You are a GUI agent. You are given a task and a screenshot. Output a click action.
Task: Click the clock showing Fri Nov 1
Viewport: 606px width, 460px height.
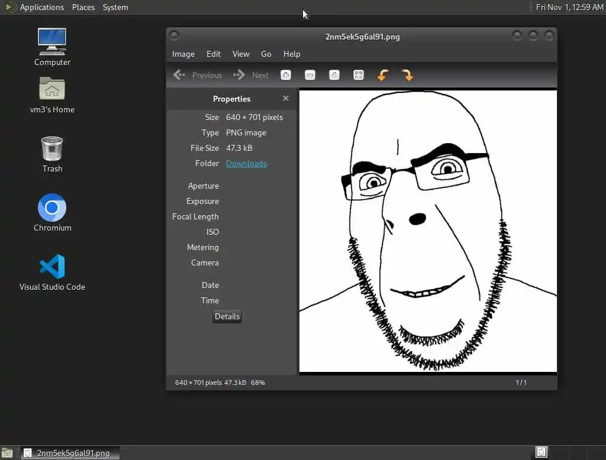(569, 7)
